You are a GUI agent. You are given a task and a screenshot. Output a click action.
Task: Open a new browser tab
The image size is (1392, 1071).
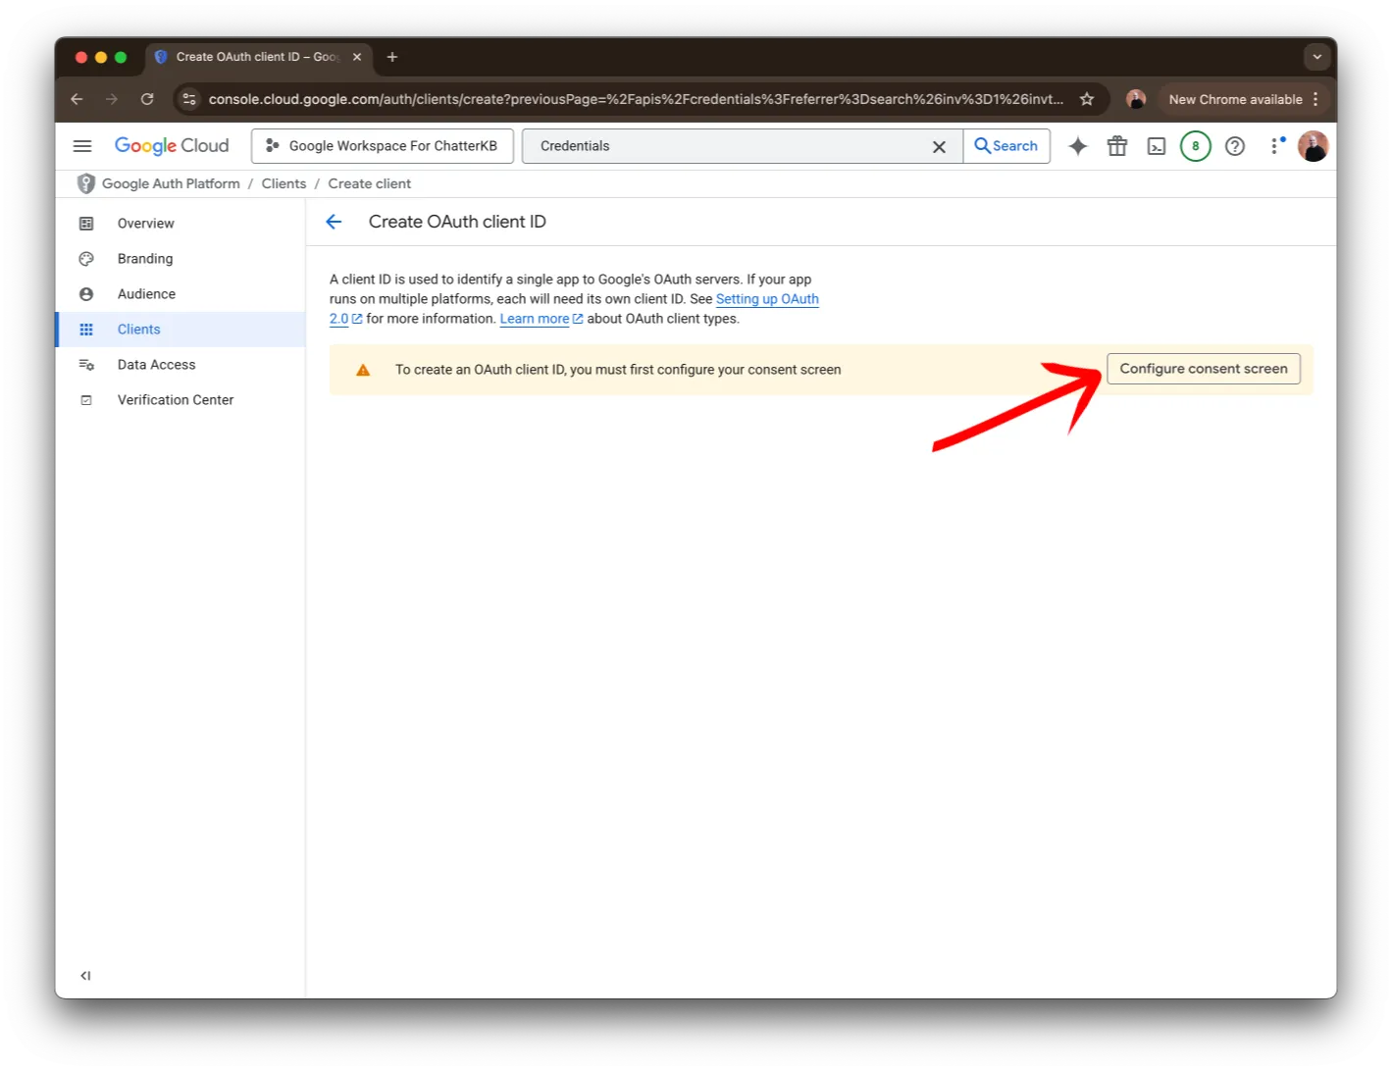click(x=392, y=57)
